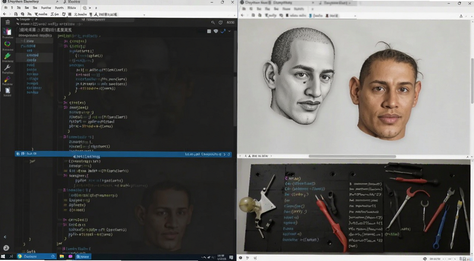Screen dimensions: 474x261
Task: Go back using the left window's back arrow
Action: tap(5, 14)
